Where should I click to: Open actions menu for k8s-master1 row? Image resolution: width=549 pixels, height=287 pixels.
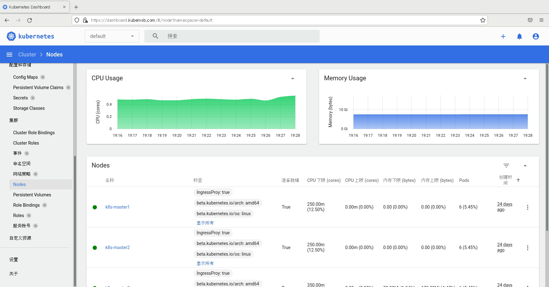click(528, 207)
